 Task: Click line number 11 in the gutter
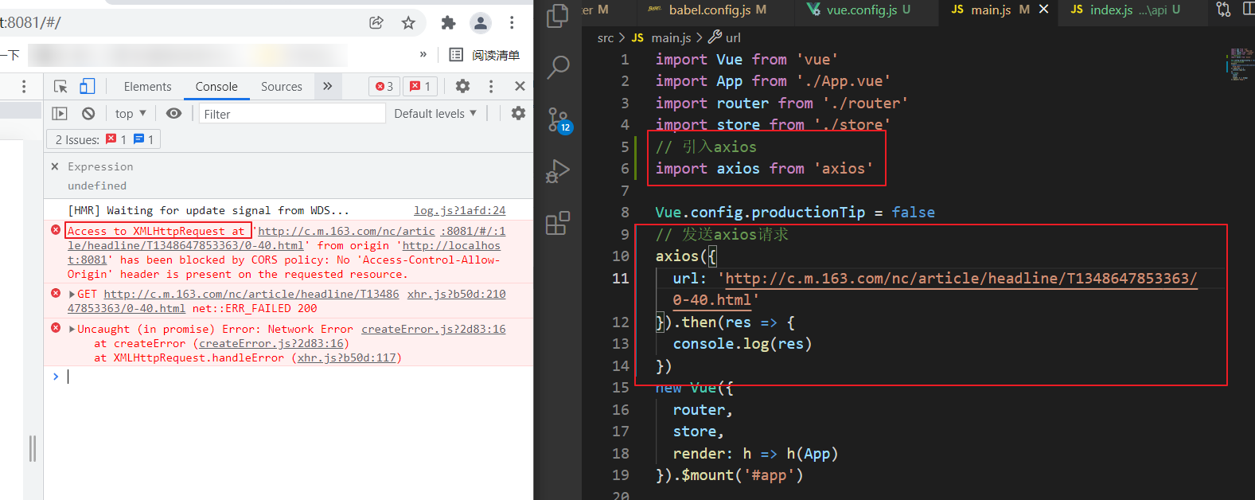(621, 279)
